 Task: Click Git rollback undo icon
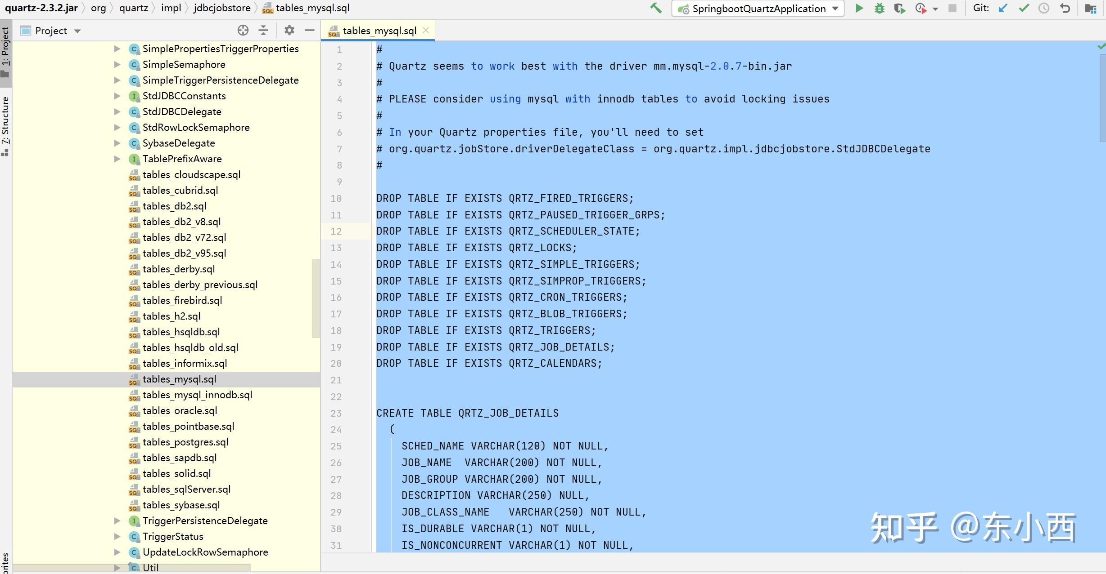(1065, 8)
